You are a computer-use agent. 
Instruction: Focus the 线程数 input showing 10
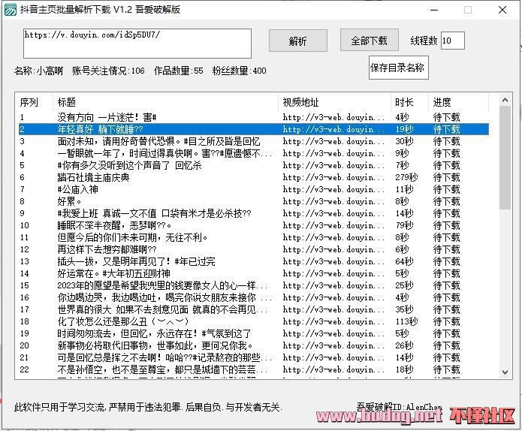(x=452, y=41)
